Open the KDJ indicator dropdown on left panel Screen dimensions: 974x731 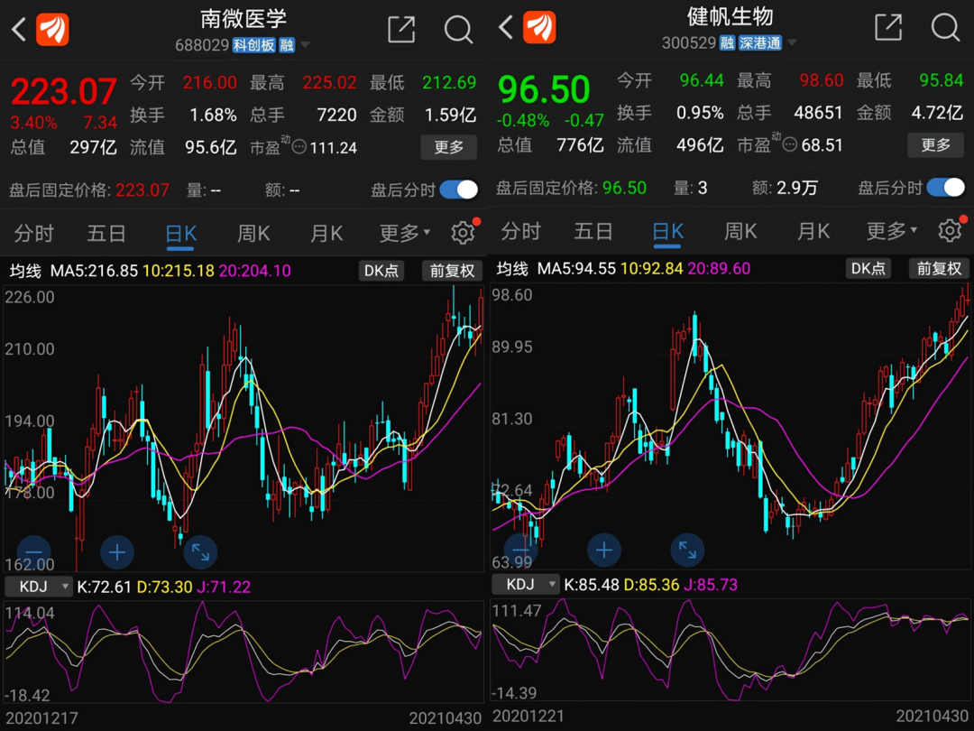pos(38,586)
